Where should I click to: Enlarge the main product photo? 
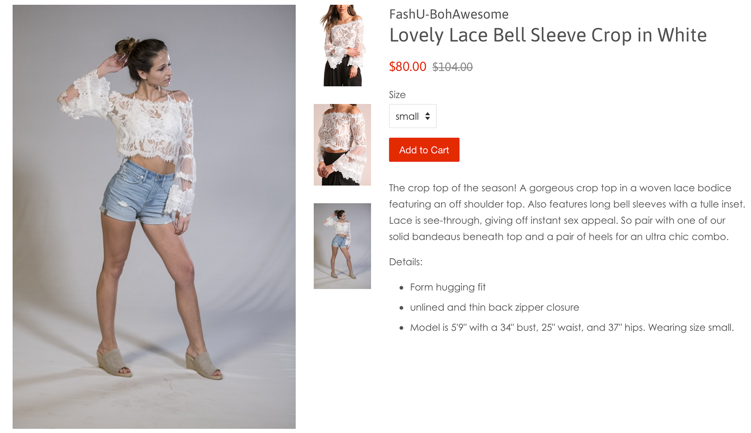click(x=154, y=217)
